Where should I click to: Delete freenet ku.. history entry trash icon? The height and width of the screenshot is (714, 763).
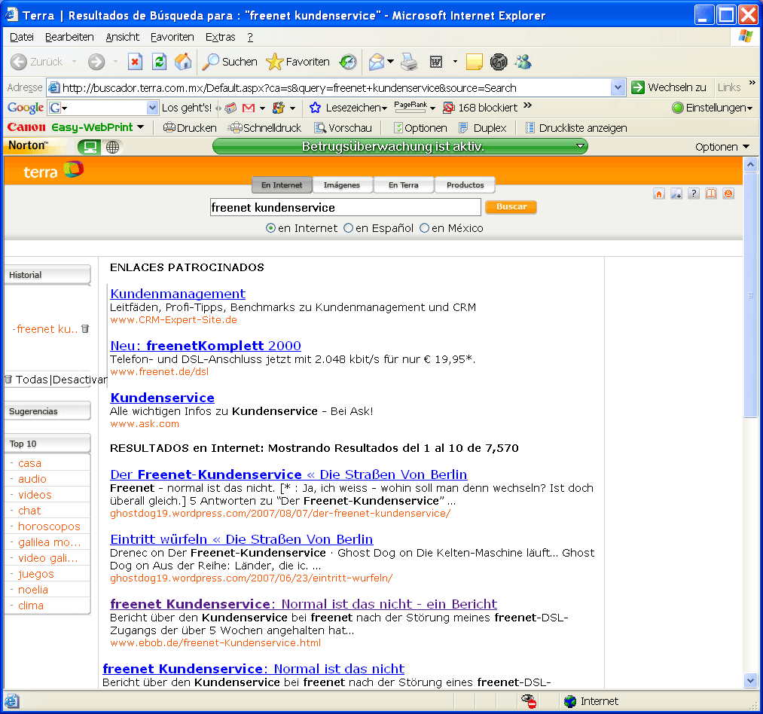tap(85, 329)
